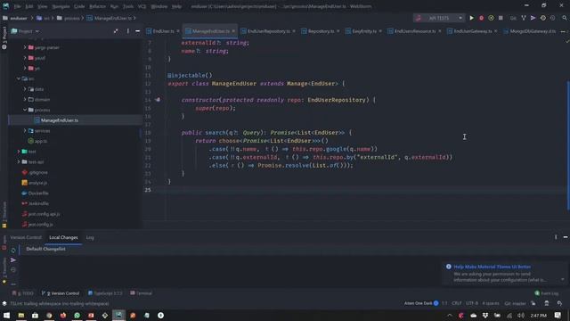
Task: Stop the running process
Action: (x=501, y=18)
